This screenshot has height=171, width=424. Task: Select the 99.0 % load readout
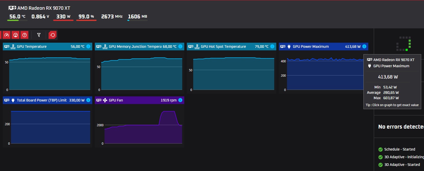click(x=86, y=17)
